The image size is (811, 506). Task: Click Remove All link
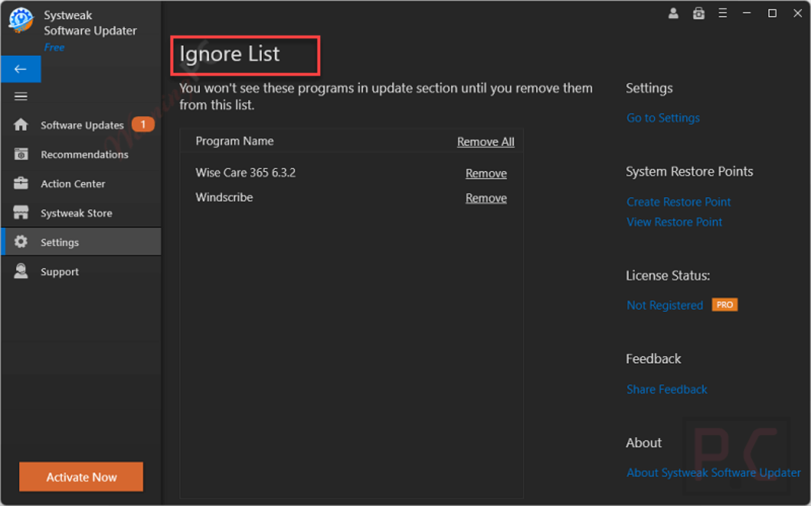[486, 142]
